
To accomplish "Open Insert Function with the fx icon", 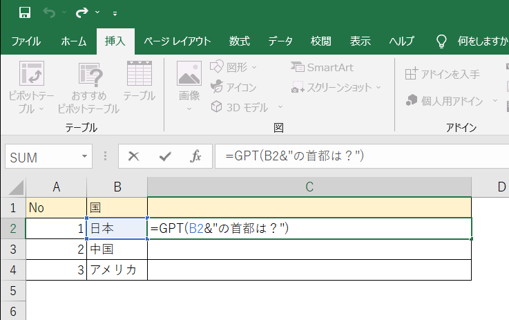I will [x=196, y=156].
